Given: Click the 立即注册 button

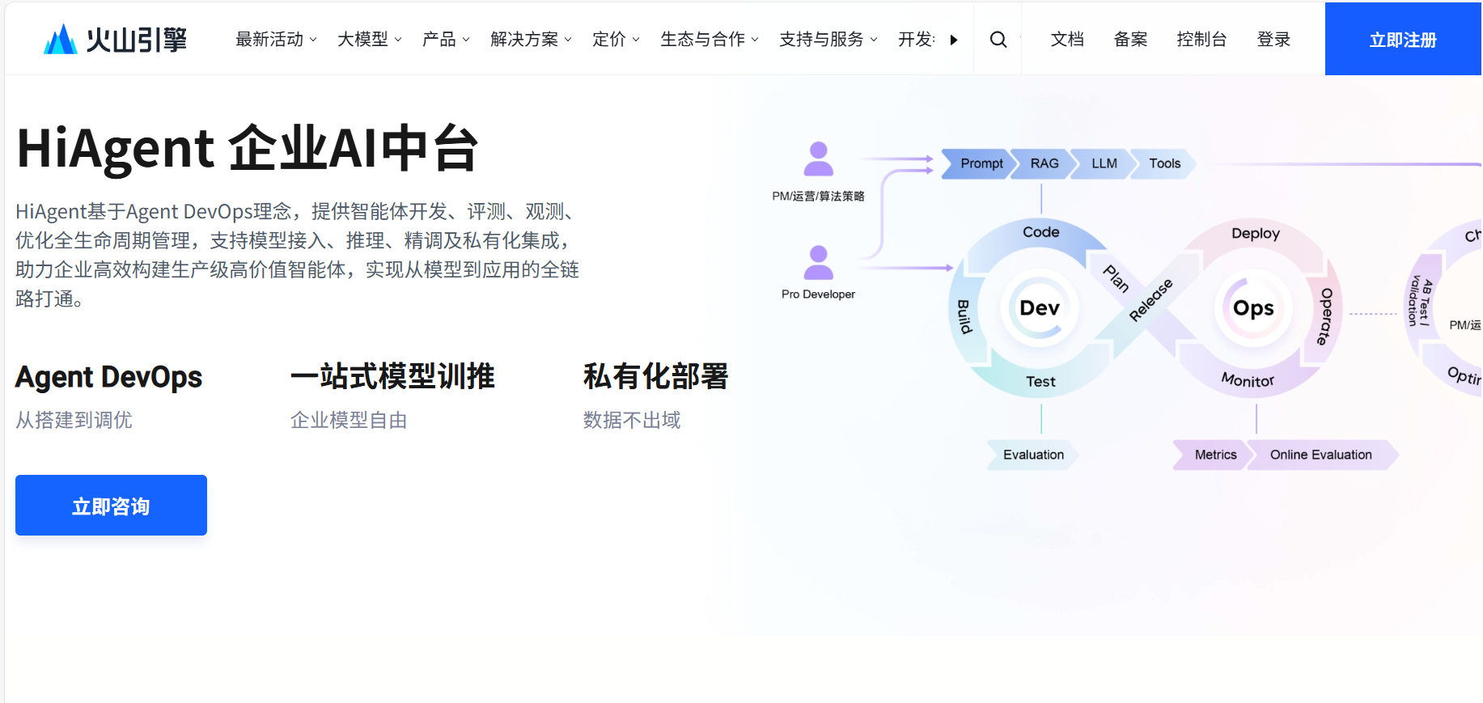Looking at the screenshot, I should pos(1403,40).
